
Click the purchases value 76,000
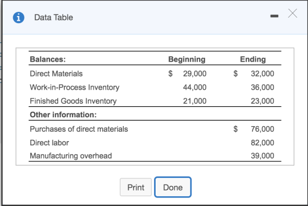click(262, 129)
